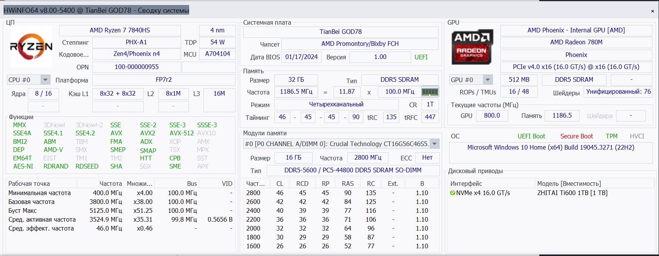
Task: Click the RDSEED feature label
Action: pos(87,167)
